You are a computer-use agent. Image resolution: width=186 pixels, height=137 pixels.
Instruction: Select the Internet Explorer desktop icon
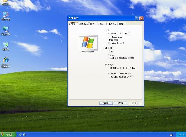6,62
